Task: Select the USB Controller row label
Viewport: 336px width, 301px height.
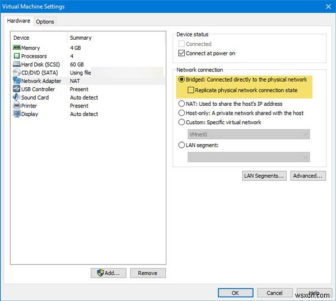Action: pos(38,90)
